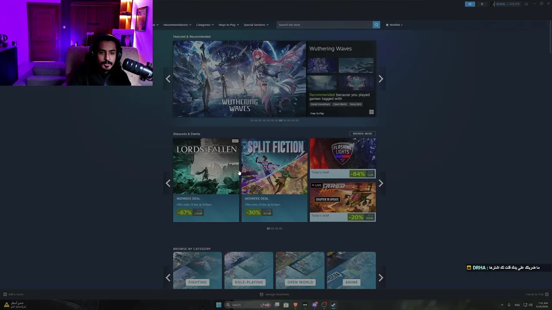This screenshot has width=552, height=310.
Task: Open the Categories dropdown menu
Action: tap(204, 25)
